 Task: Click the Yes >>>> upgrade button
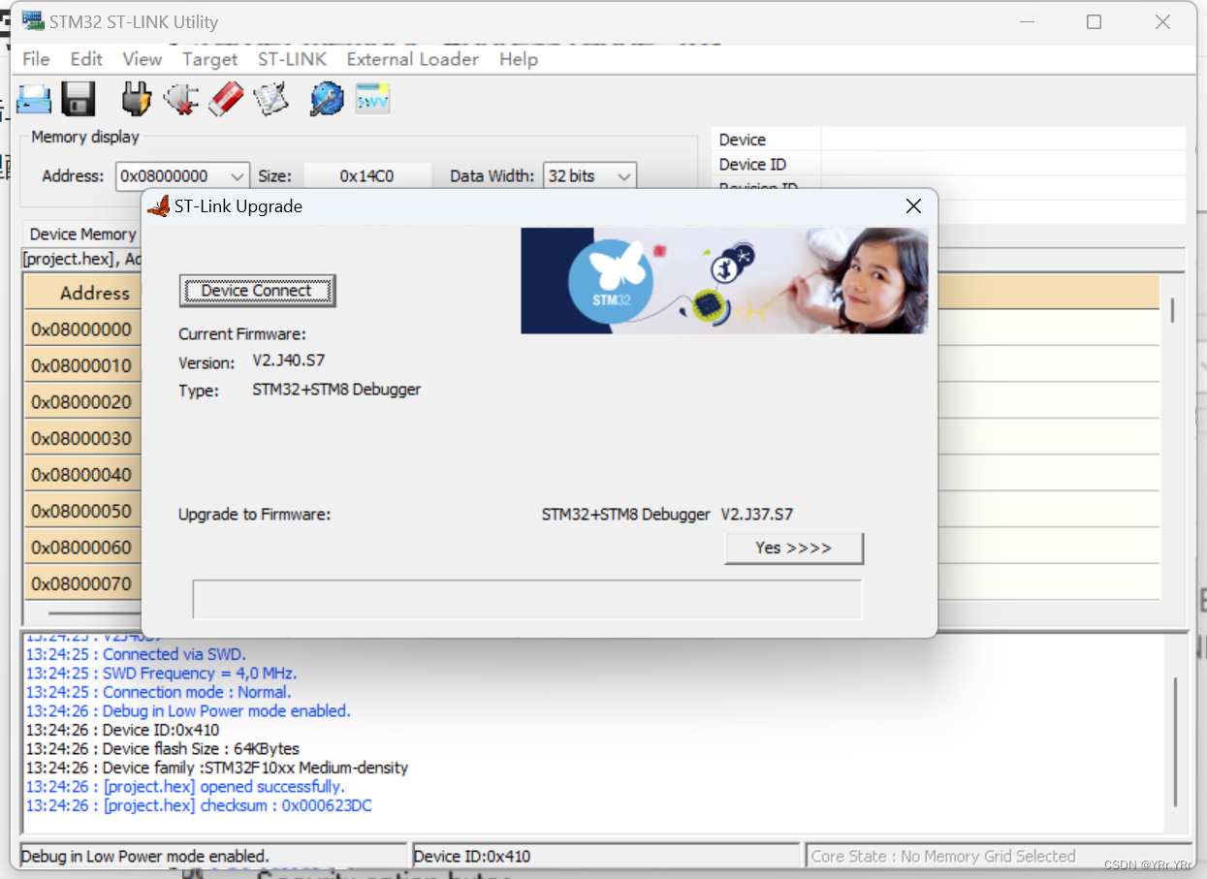(x=794, y=549)
